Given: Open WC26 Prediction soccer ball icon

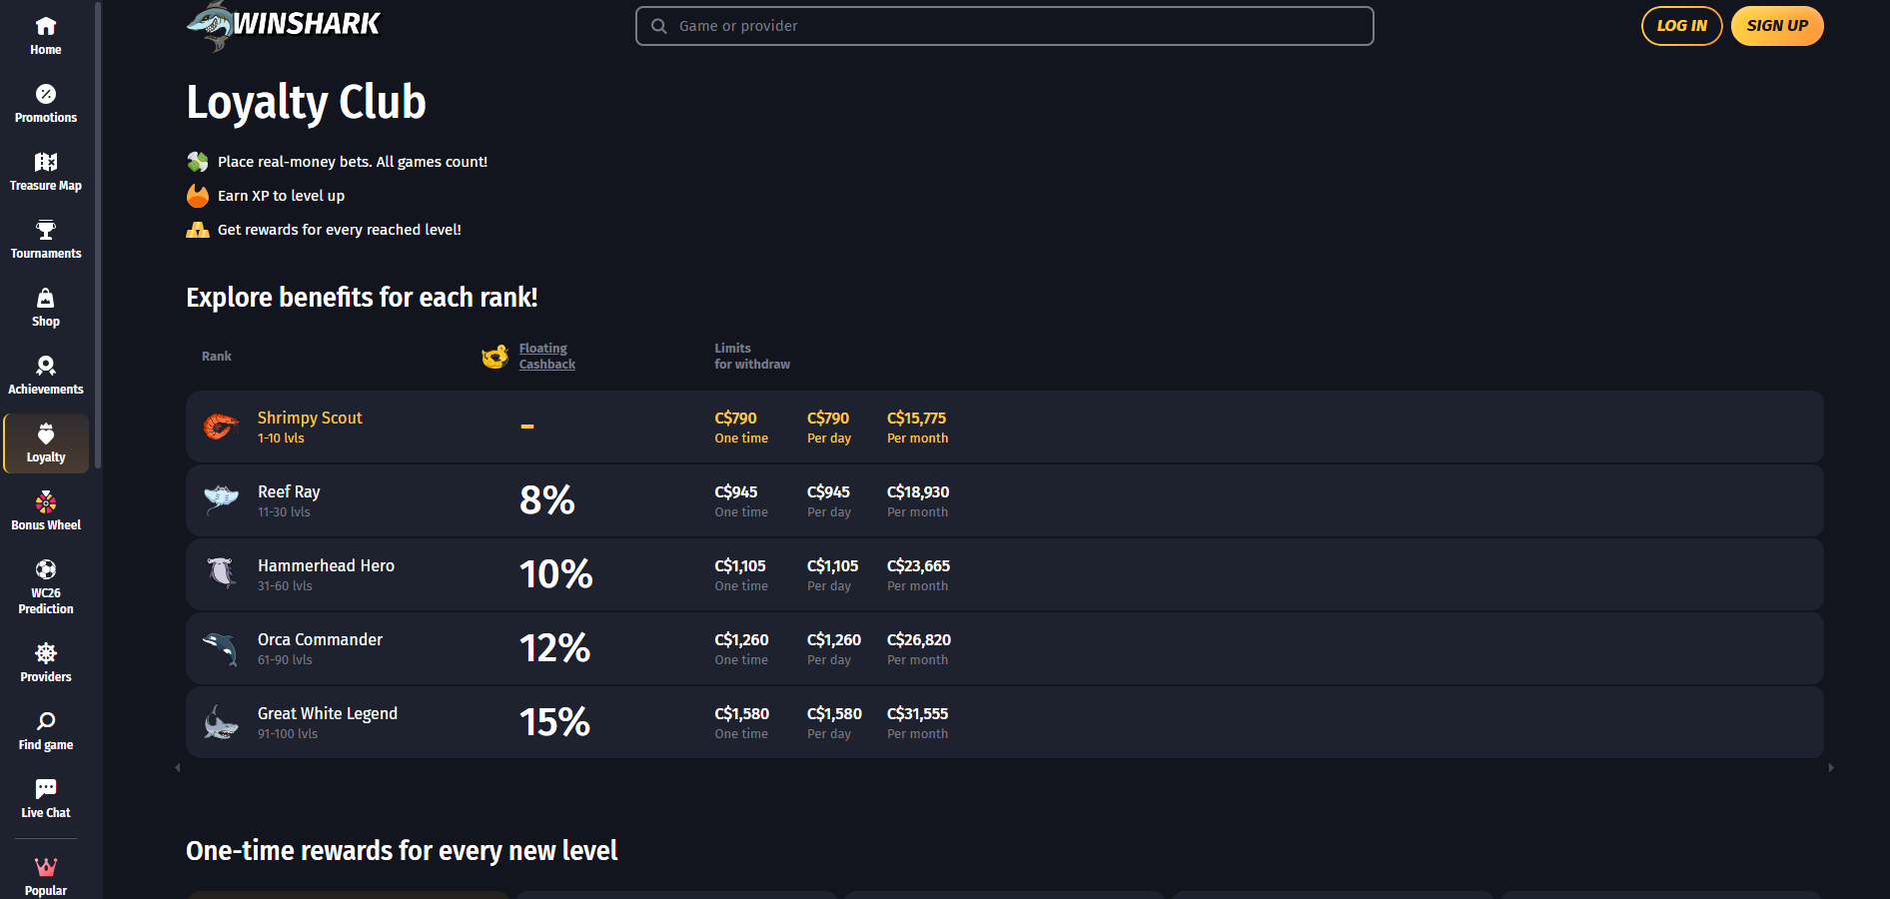Looking at the screenshot, I should [x=46, y=569].
